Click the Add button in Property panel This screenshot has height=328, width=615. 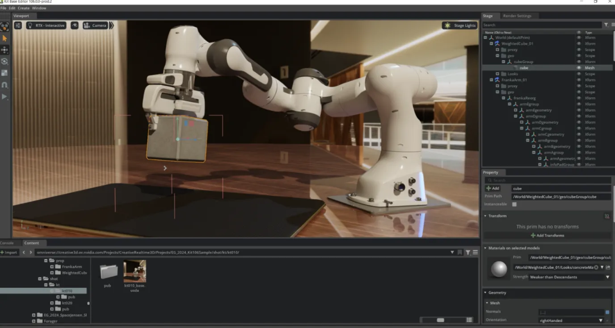493,188
